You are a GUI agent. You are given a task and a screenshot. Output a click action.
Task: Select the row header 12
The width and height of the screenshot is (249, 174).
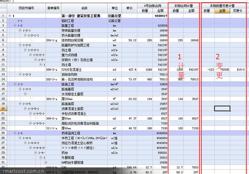click(x=3, y=69)
